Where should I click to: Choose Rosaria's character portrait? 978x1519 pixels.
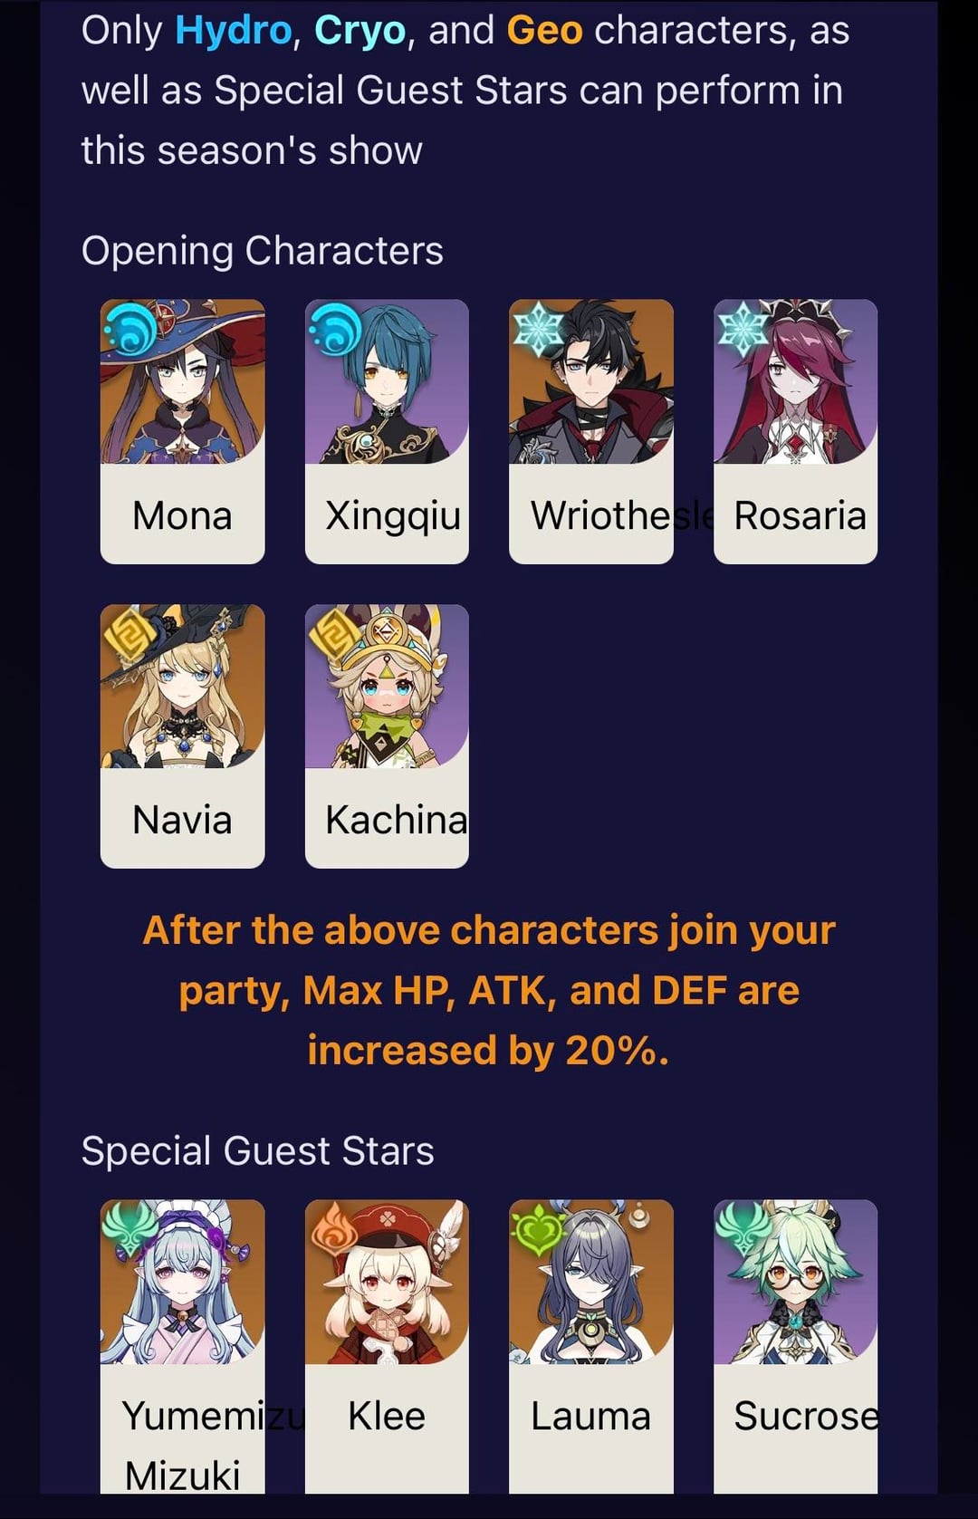point(795,381)
